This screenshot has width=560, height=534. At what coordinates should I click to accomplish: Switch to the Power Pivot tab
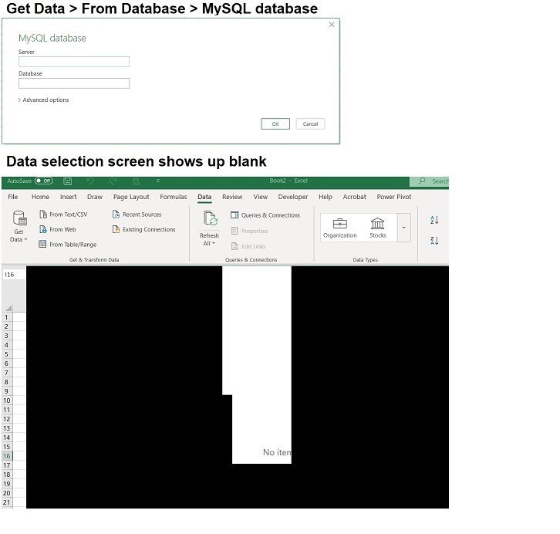tap(394, 197)
